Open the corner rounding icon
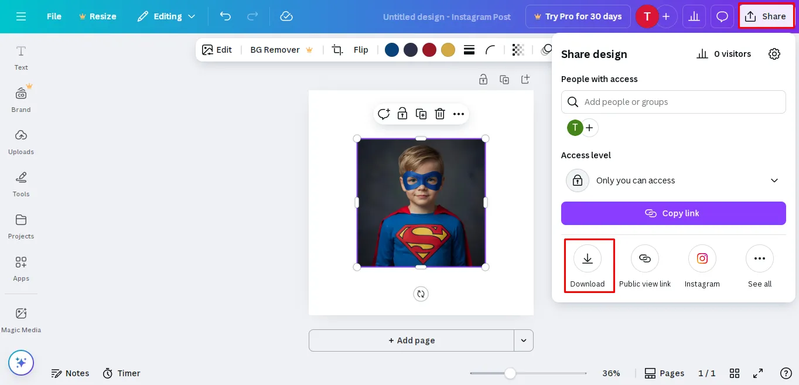The height and width of the screenshot is (385, 799). coord(490,50)
